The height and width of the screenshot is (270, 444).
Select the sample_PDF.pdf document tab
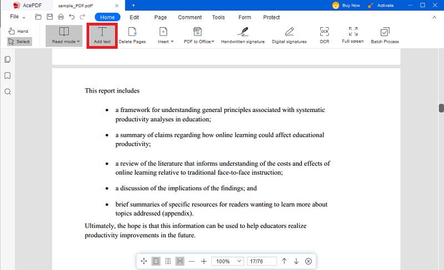(x=88, y=6)
